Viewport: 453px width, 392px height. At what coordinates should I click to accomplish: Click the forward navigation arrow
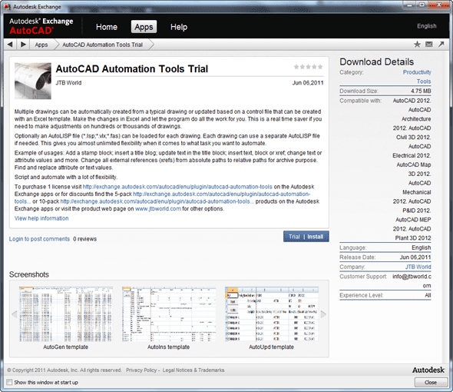[x=23, y=45]
